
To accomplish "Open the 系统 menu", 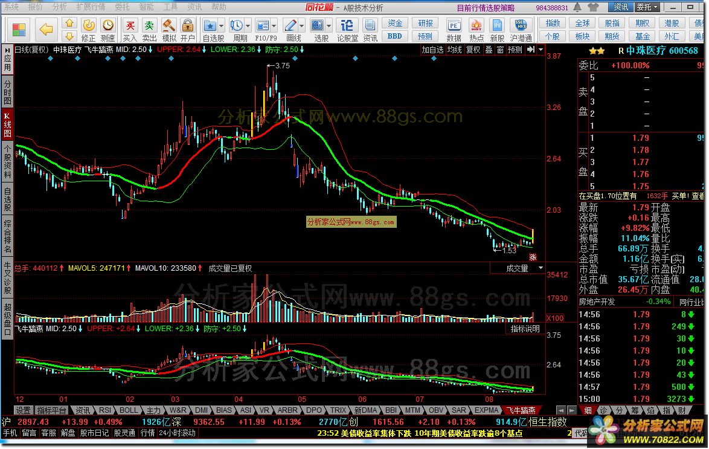I will [11, 7].
